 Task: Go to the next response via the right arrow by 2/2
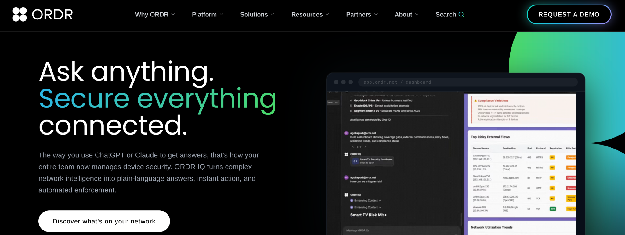click(365, 147)
